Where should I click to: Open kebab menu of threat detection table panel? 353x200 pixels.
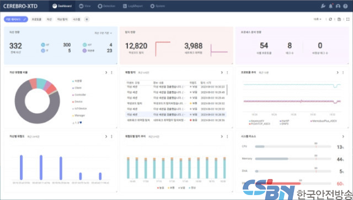227,72
